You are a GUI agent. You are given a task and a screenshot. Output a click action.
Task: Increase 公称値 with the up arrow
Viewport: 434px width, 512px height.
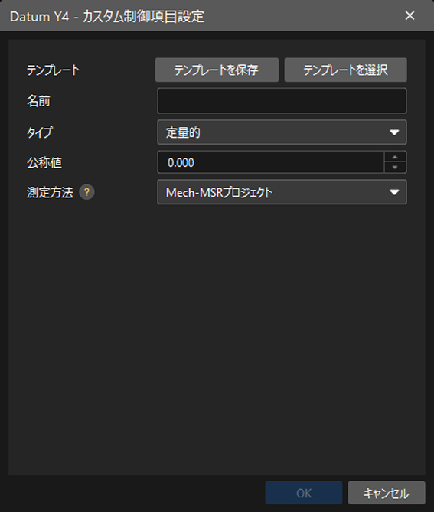(395, 157)
